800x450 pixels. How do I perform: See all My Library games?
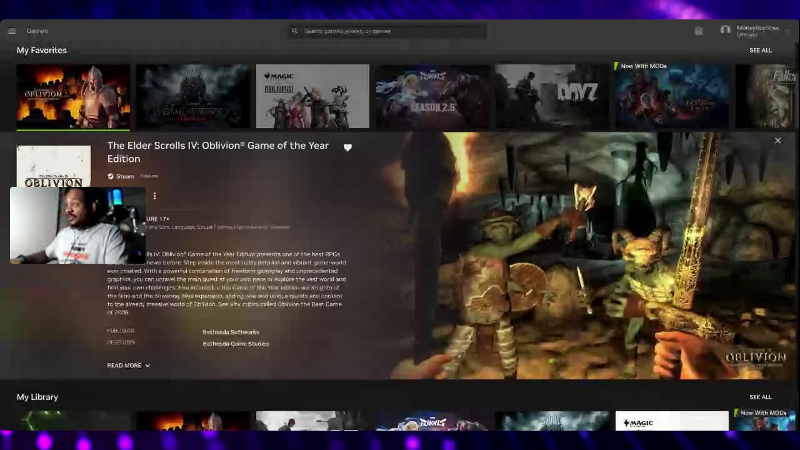[761, 397]
